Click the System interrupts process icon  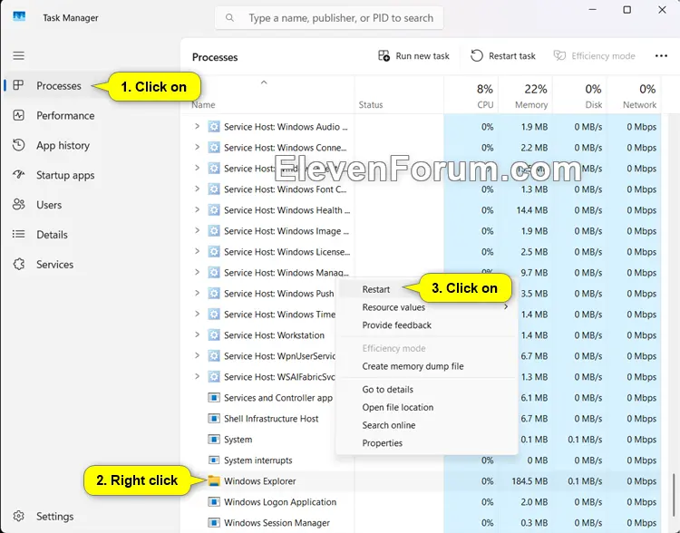(x=214, y=460)
